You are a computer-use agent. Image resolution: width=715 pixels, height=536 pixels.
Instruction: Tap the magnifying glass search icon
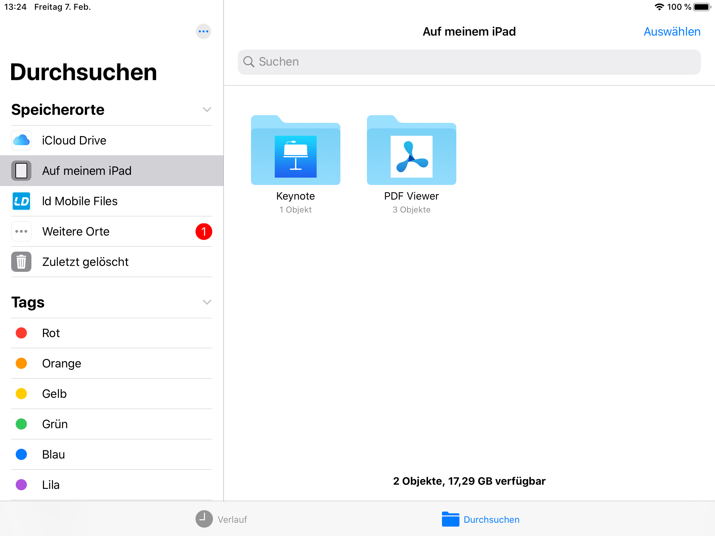click(x=249, y=62)
